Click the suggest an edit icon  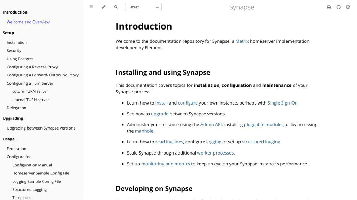pyautogui.click(x=348, y=7)
